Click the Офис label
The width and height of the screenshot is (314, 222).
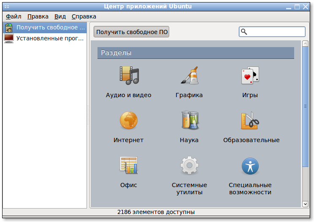coord(129,185)
